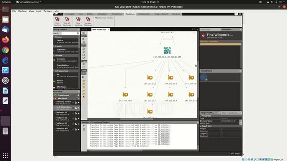The image size is (287, 161).
Task: Switch to the Home graph tab
Action: [x=84, y=30]
